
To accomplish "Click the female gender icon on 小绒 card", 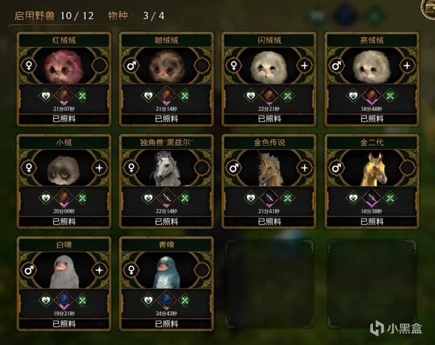I will click(29, 168).
